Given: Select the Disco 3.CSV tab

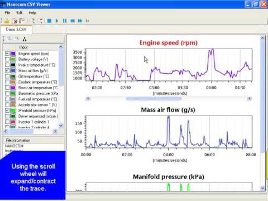Looking at the screenshot, I should pos(16,30).
